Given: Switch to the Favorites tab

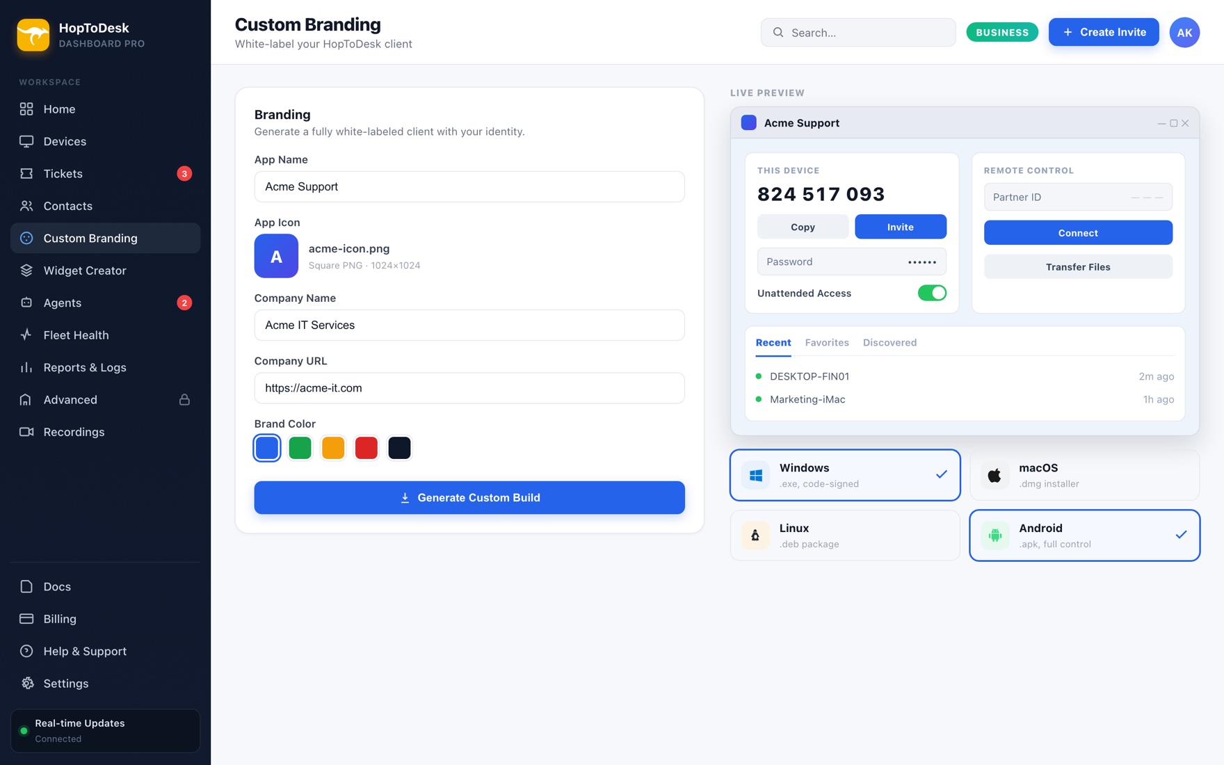Looking at the screenshot, I should click(827, 343).
